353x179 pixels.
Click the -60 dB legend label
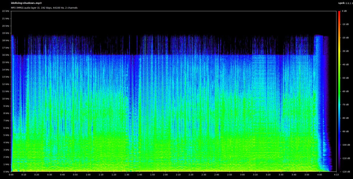pos(346,91)
